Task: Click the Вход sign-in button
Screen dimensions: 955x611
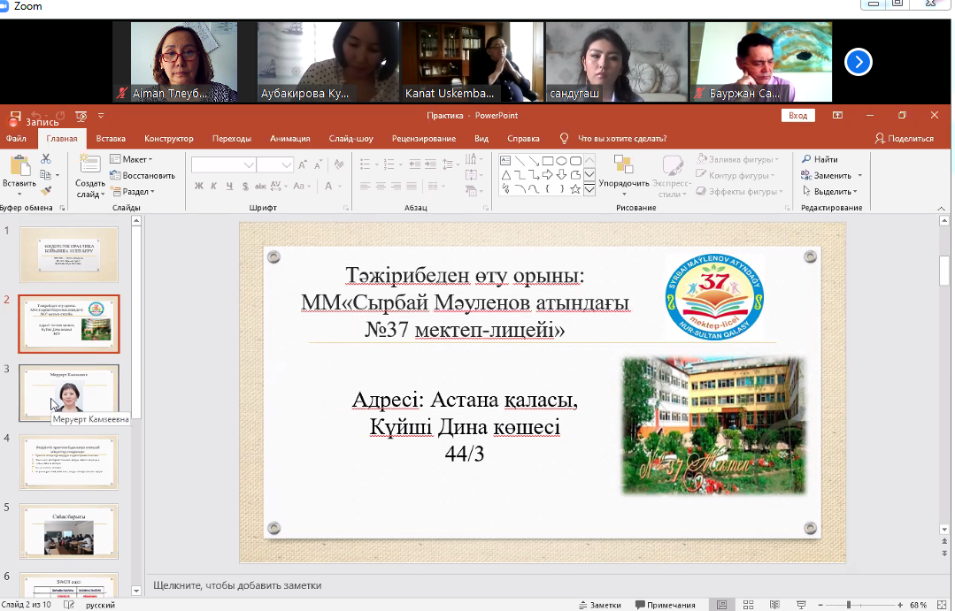Action: tap(797, 116)
